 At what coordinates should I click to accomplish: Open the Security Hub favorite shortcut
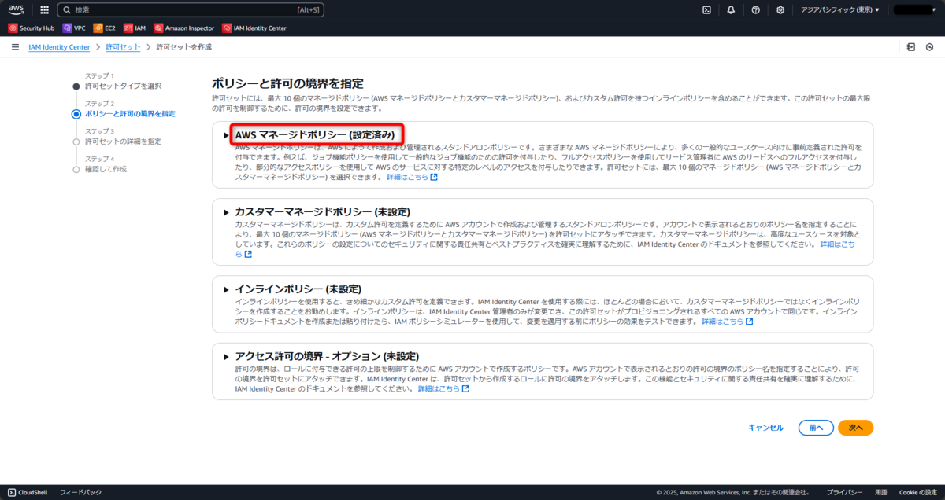click(31, 28)
